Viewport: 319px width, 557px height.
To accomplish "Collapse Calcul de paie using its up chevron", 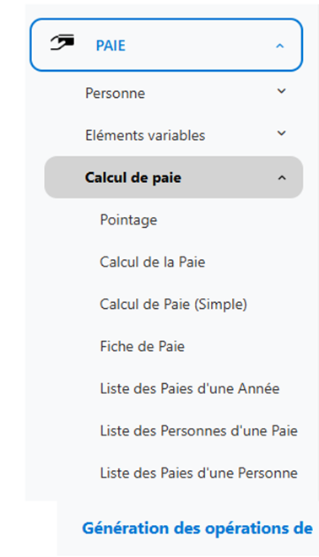I will pyautogui.click(x=282, y=177).
